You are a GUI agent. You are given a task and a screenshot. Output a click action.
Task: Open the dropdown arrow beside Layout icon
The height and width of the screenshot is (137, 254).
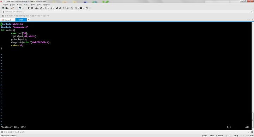click(83, 8)
